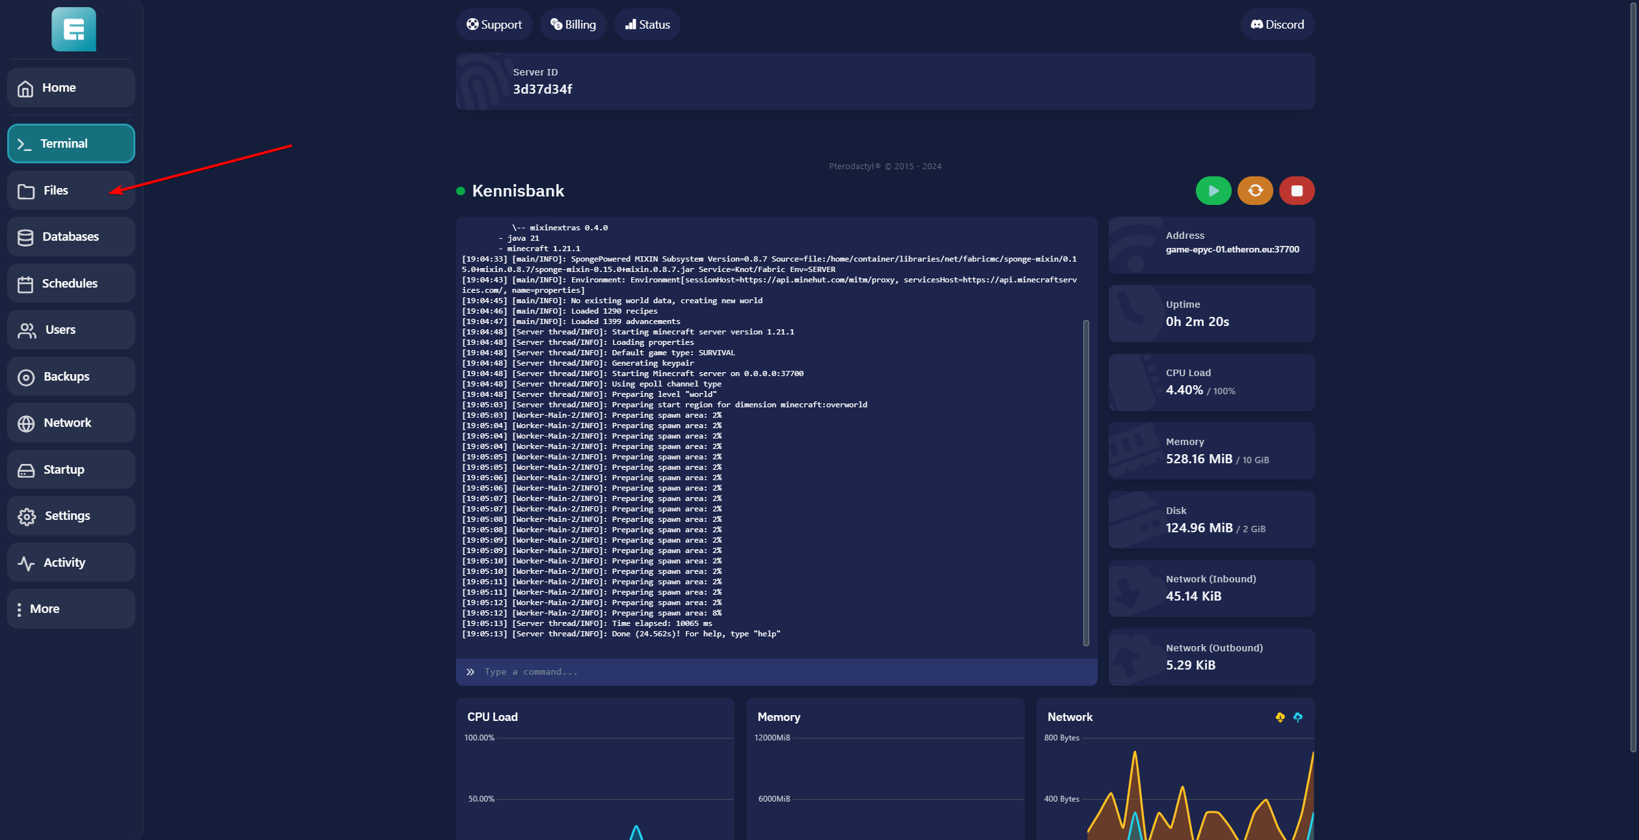The width and height of the screenshot is (1639, 840).
Task: Open the Billing page
Action: [x=573, y=25]
